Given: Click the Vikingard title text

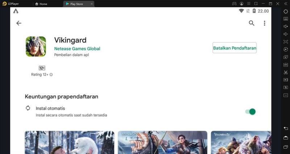Looking at the screenshot, I should 70,40.
